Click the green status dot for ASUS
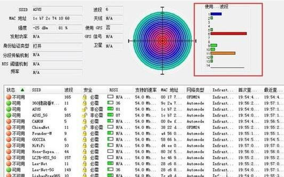 pos(9,109)
